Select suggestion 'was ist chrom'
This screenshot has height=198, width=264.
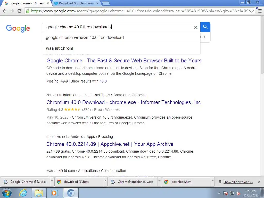tap(121, 48)
